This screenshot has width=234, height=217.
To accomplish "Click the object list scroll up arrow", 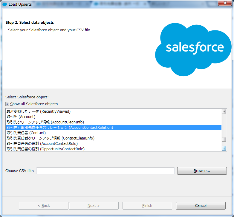I will pyautogui.click(x=224, y=111).
